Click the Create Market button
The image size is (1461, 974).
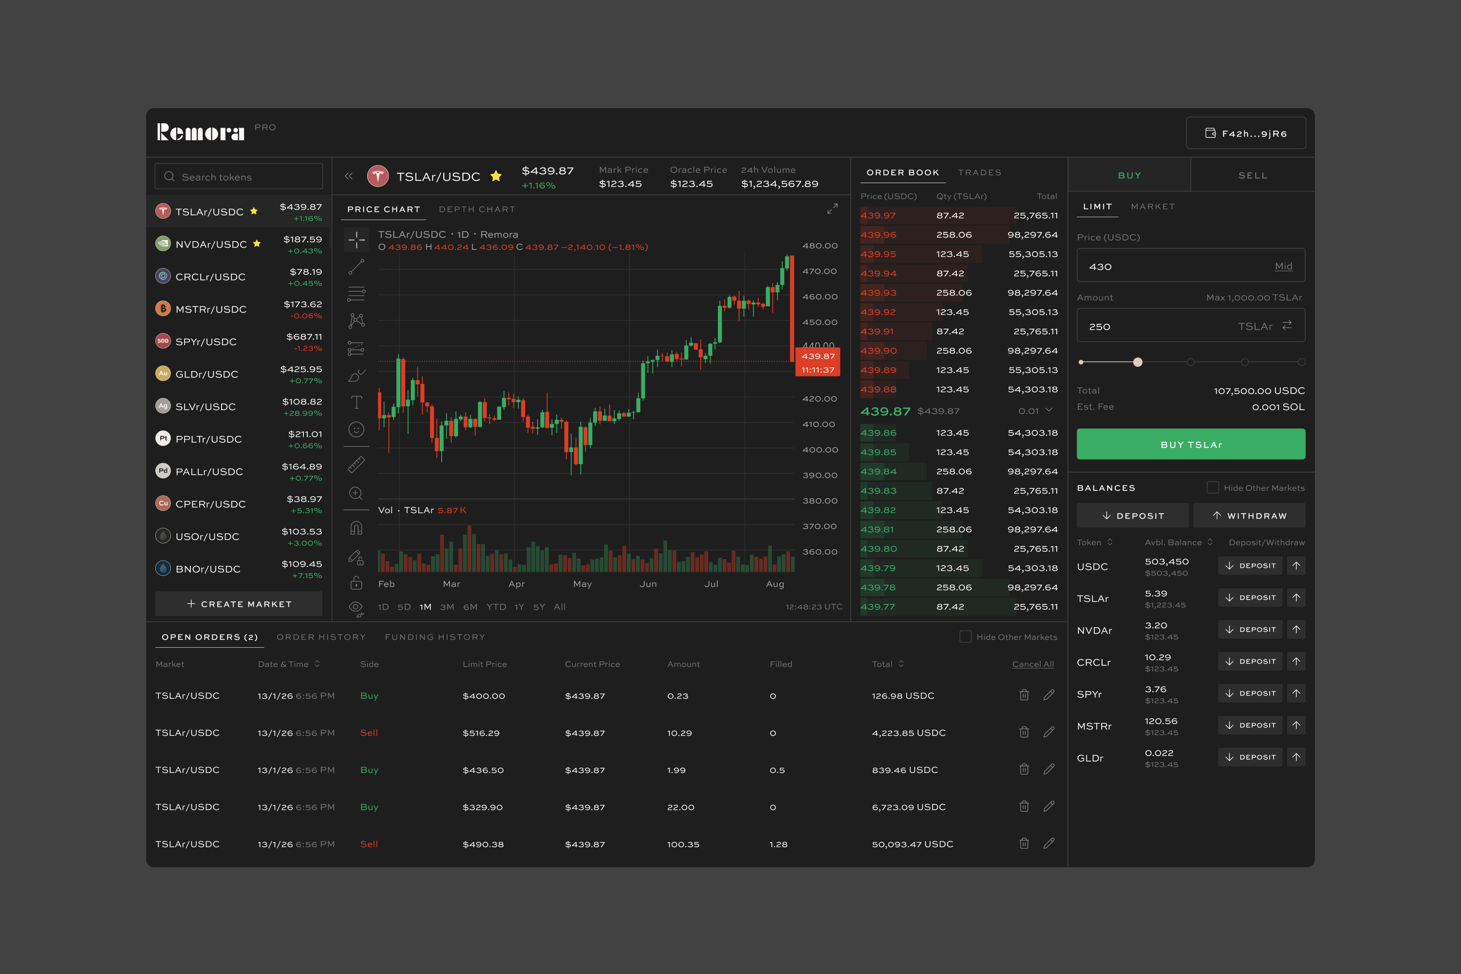point(239,604)
